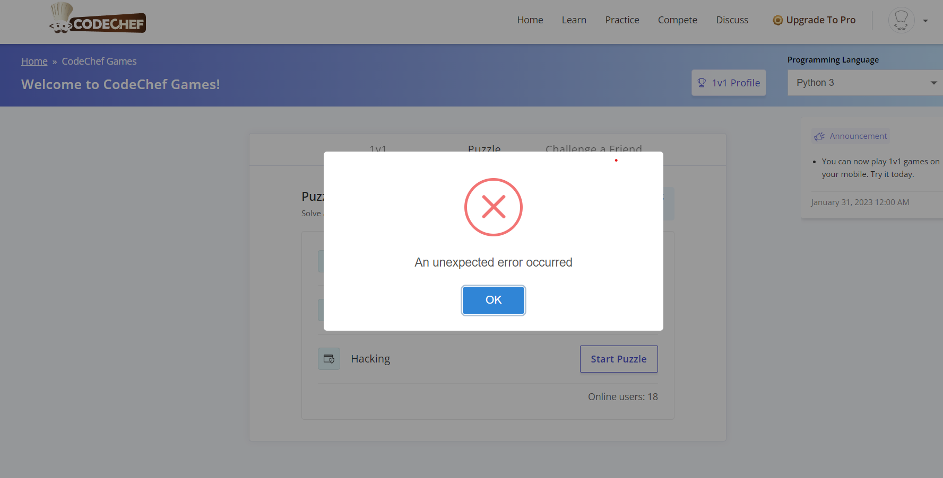Viewport: 943px width, 478px height.
Task: Expand the Python 3 language dropdown
Action: point(866,83)
